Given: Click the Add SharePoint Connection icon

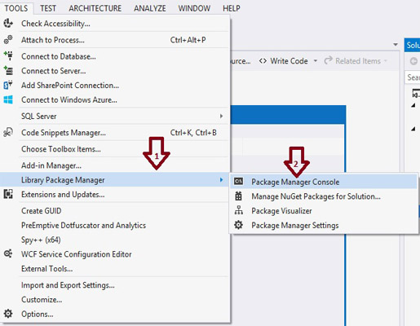Looking at the screenshot, I should click(8, 85).
